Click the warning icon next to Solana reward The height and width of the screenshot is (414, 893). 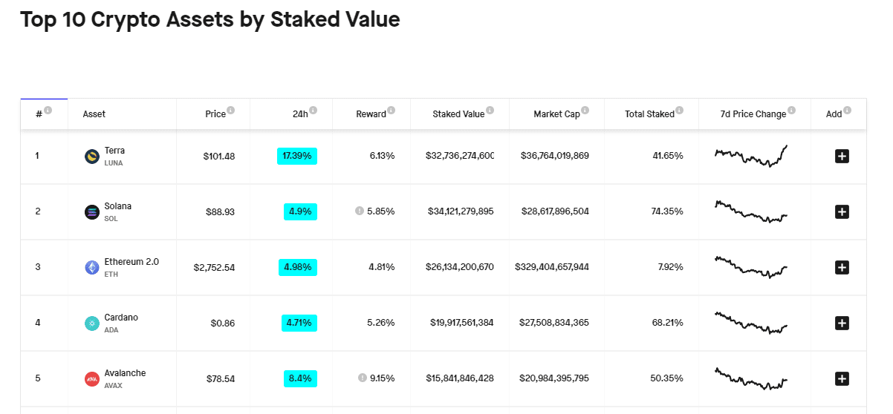coord(360,211)
